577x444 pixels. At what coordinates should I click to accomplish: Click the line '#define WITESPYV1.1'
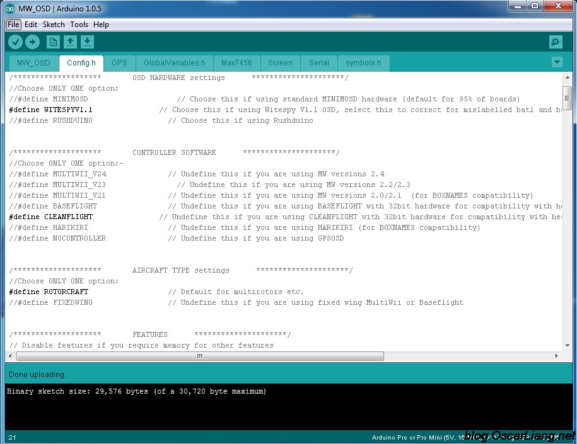pyautogui.click(x=51, y=110)
